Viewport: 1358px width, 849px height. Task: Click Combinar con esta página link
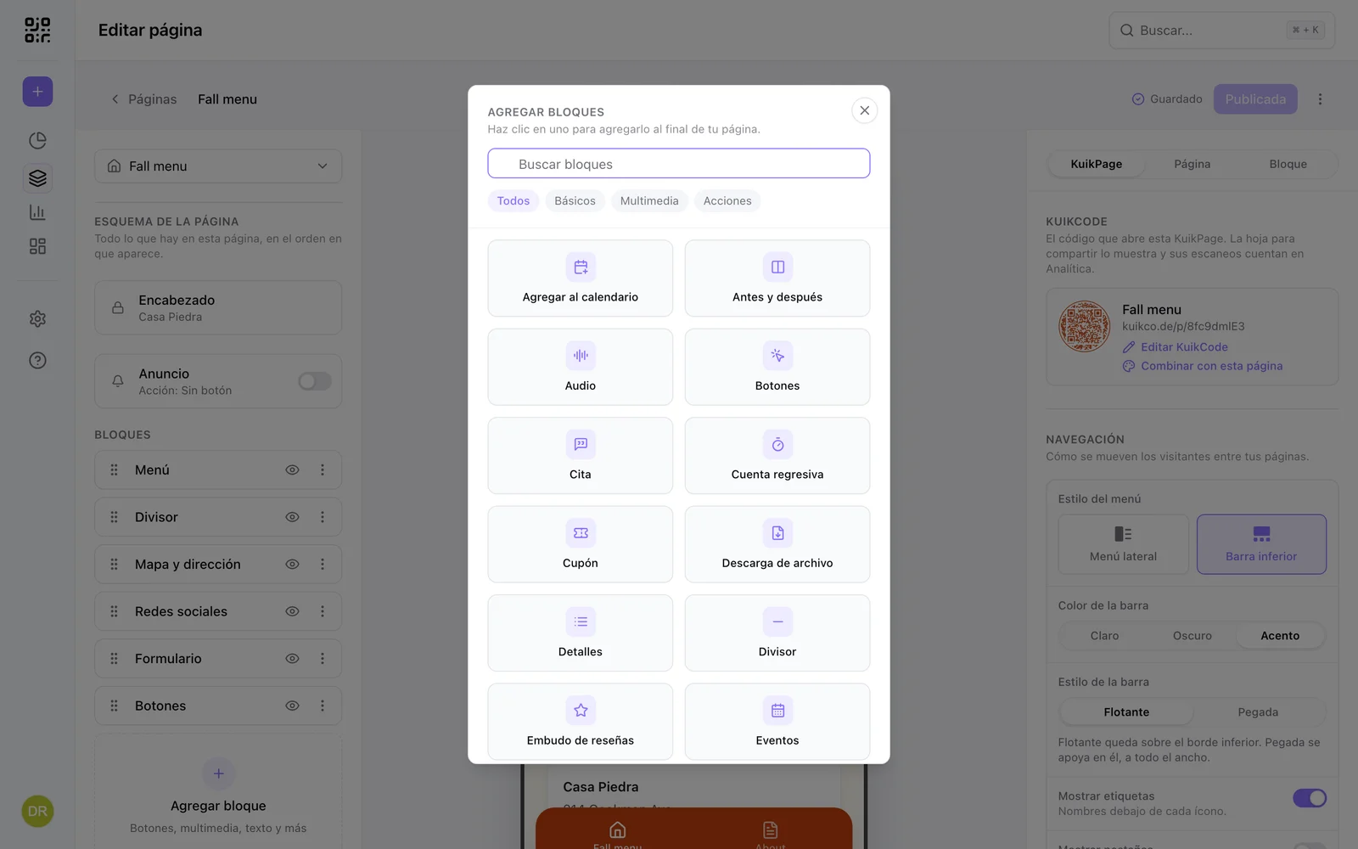[x=1203, y=366]
